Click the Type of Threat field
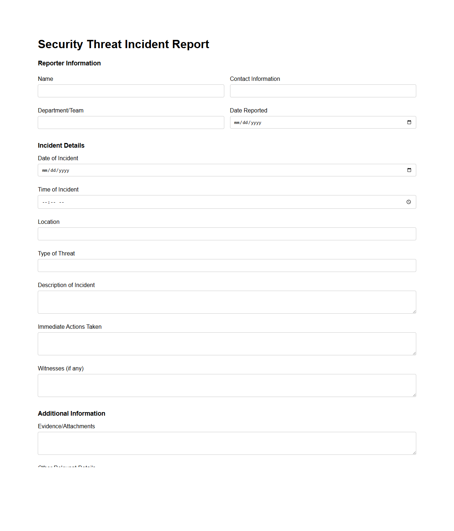Image resolution: width=454 pixels, height=531 pixels. (x=226, y=265)
